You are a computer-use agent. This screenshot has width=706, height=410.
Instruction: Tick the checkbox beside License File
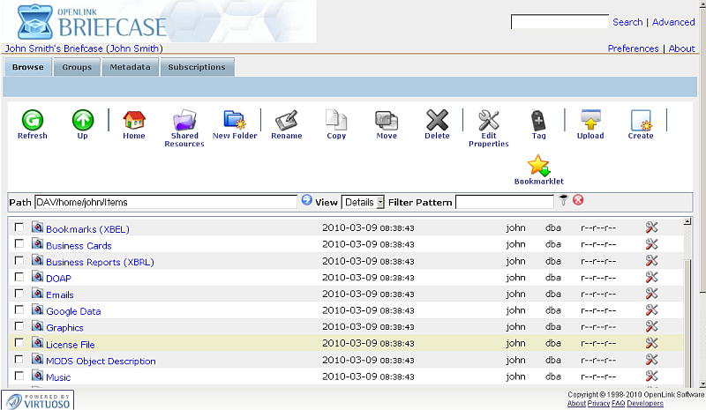click(19, 343)
